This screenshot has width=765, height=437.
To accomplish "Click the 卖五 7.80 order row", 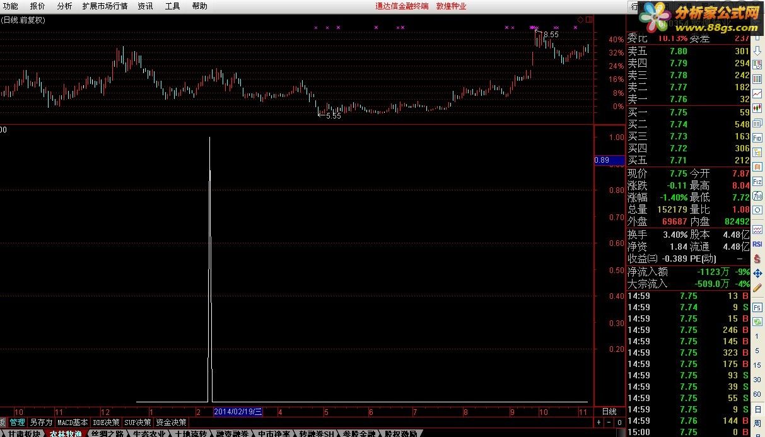I will (x=688, y=51).
